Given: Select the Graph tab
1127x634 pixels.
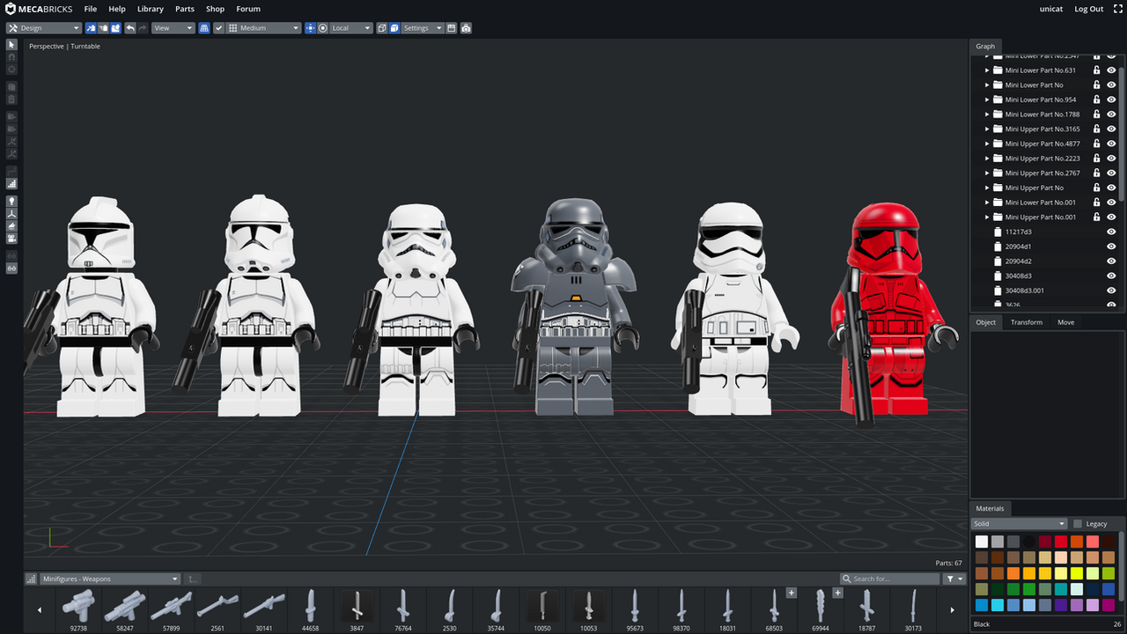Looking at the screenshot, I should point(985,46).
